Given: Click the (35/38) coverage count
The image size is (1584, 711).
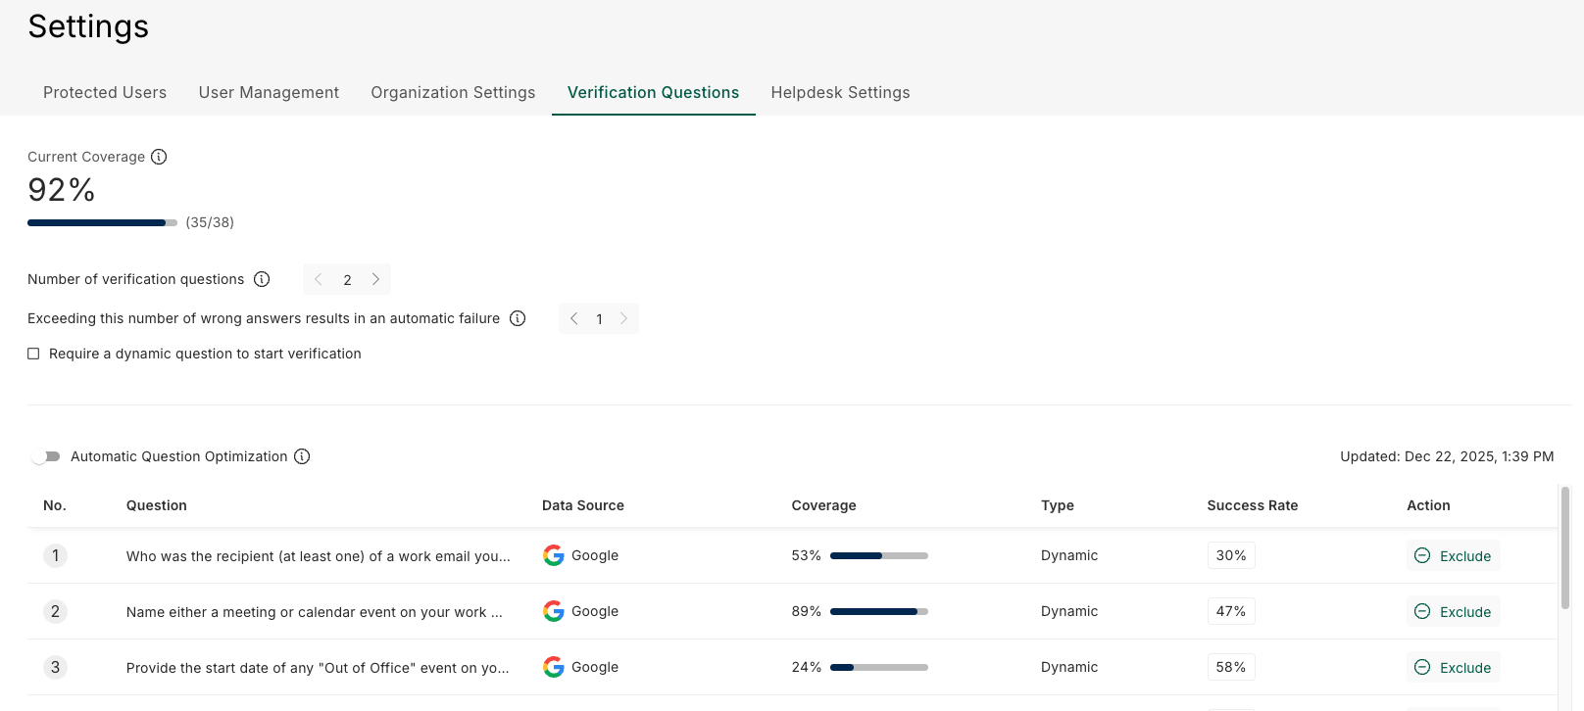Looking at the screenshot, I should coord(210,222).
